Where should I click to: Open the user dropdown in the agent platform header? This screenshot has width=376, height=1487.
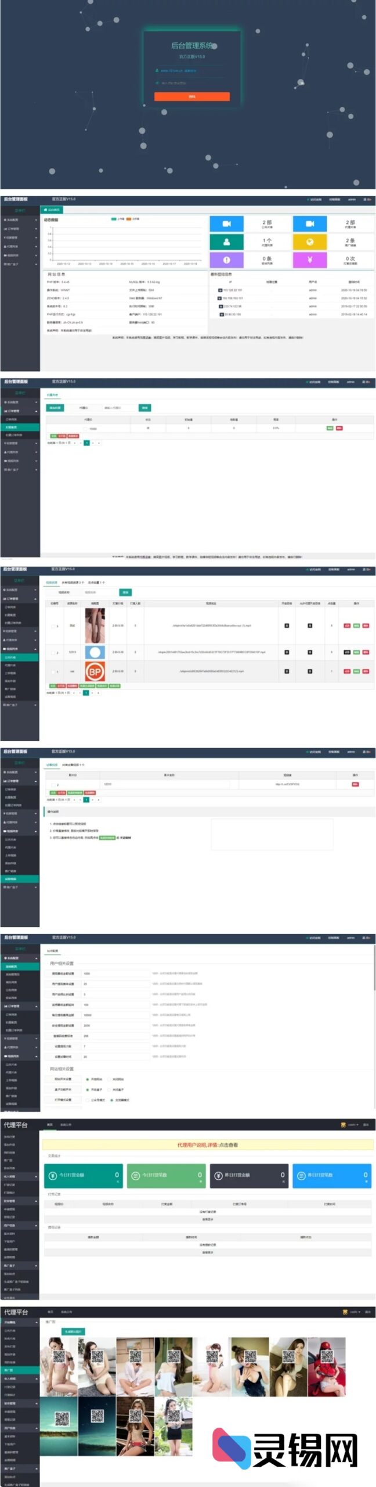351,1125
